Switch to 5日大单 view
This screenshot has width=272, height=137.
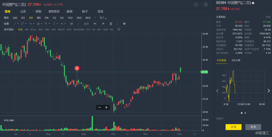click(x=236, y=60)
